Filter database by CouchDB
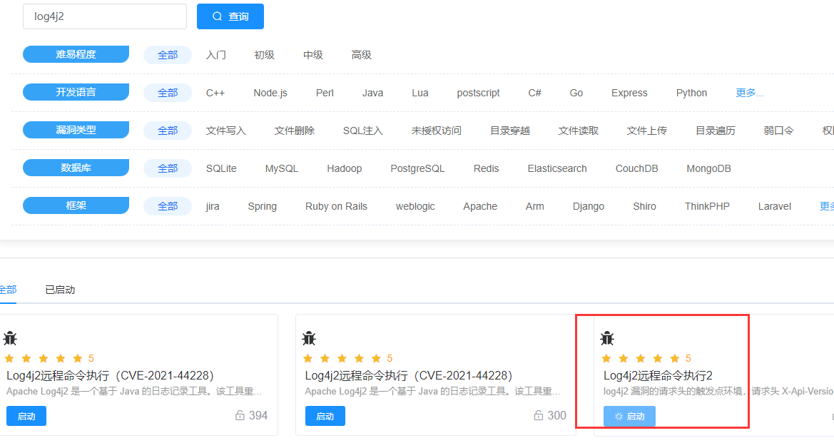This screenshot has height=448, width=834. point(636,168)
